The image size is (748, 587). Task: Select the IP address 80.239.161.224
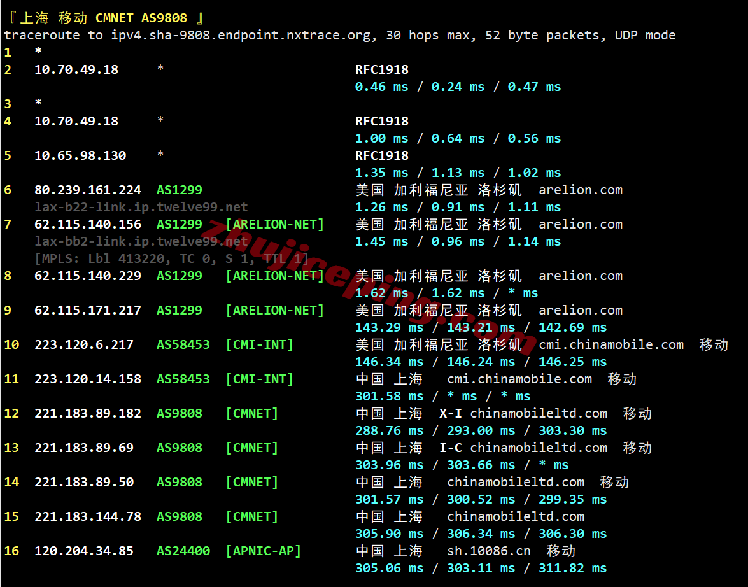[x=88, y=190]
